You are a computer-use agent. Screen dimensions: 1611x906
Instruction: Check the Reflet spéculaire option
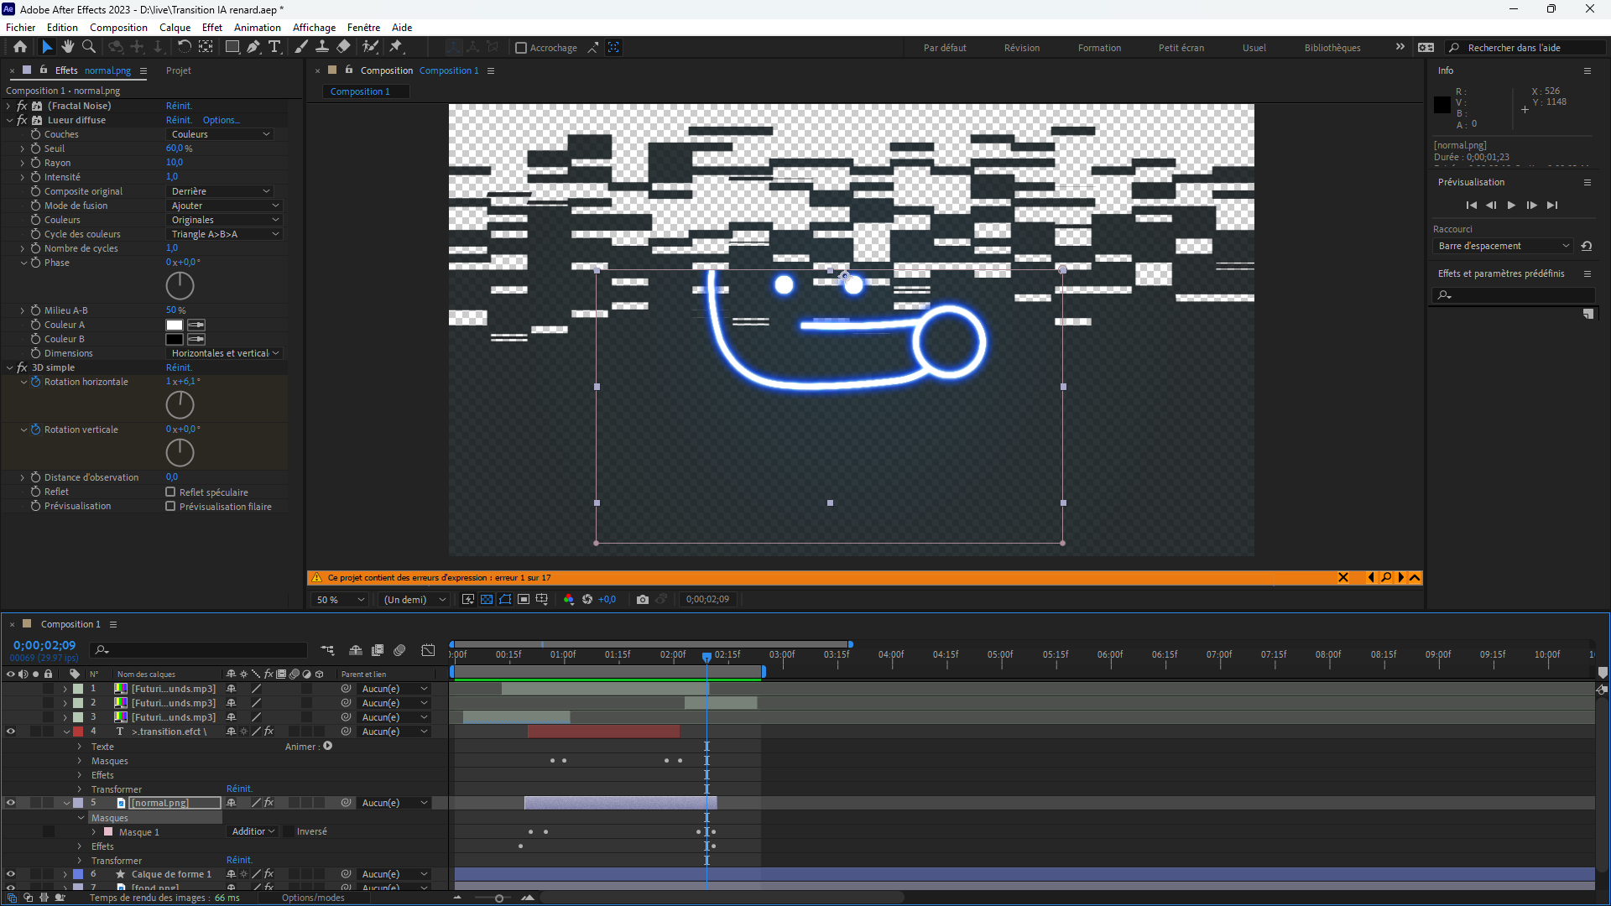[170, 492]
